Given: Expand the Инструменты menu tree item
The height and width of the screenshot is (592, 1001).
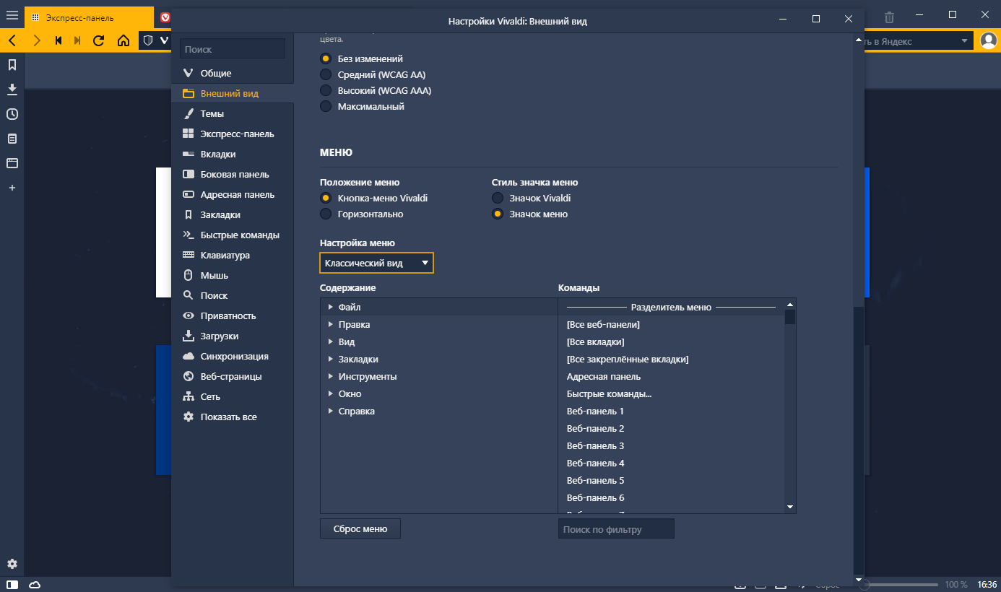Looking at the screenshot, I should [331, 376].
